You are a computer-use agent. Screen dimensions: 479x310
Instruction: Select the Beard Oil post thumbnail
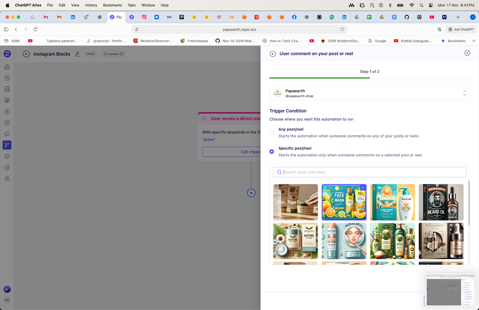(441, 202)
